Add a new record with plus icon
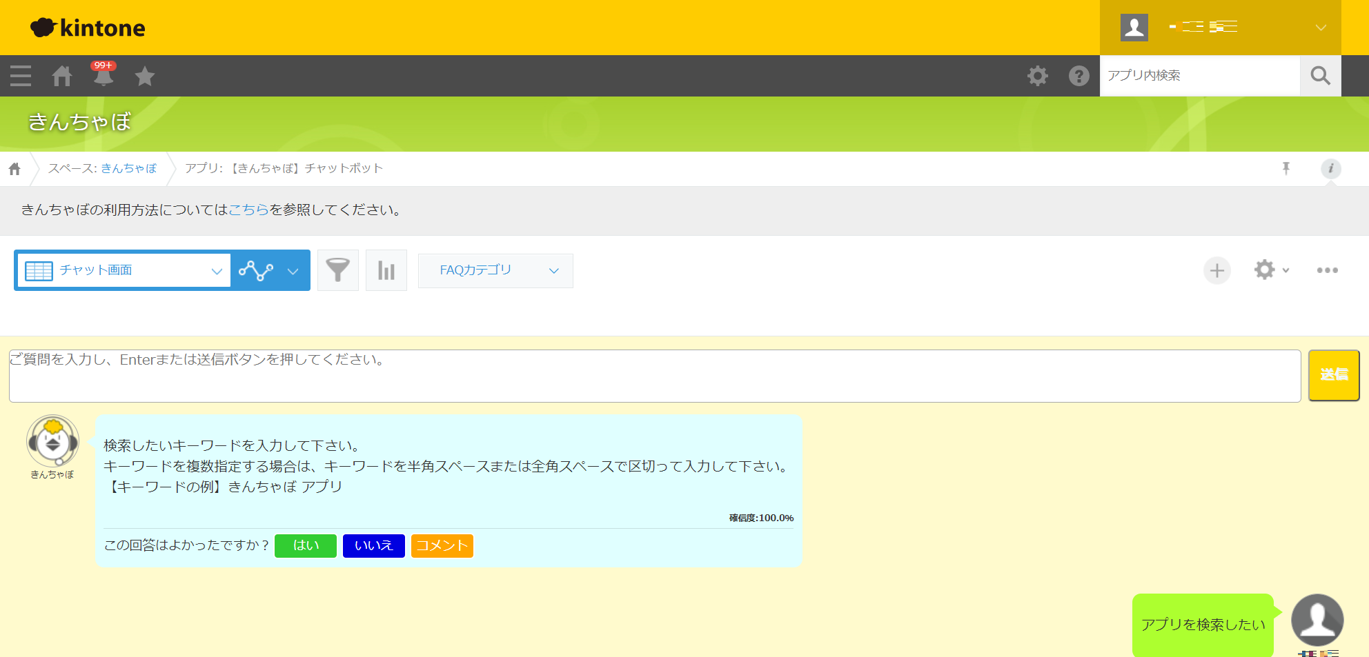1369x657 pixels. 1217,270
